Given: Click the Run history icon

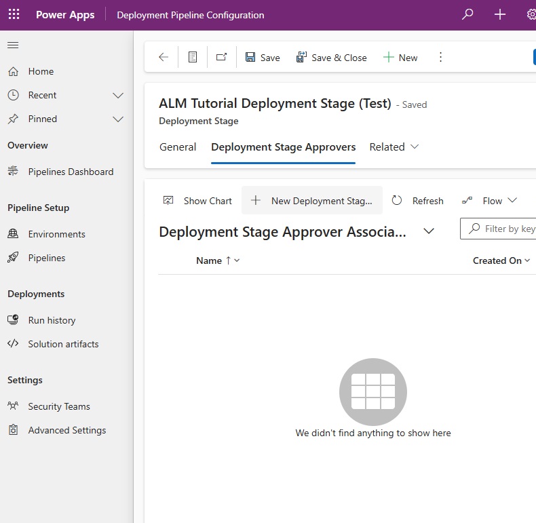Looking at the screenshot, I should (13, 319).
